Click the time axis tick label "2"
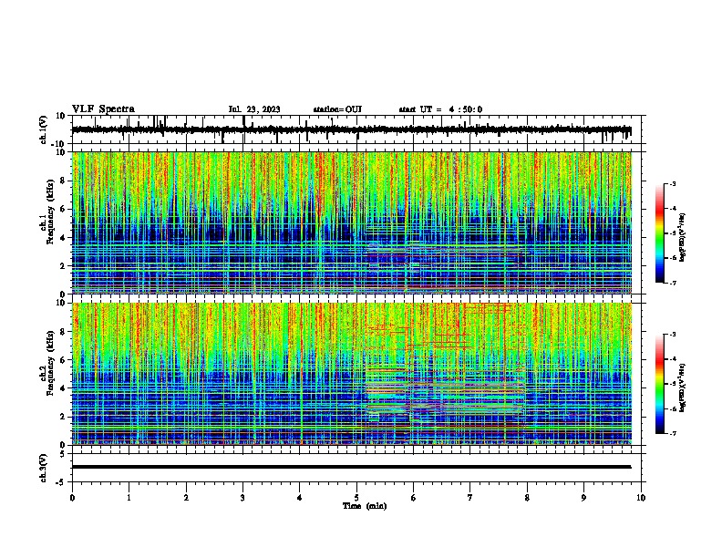 [x=186, y=498]
